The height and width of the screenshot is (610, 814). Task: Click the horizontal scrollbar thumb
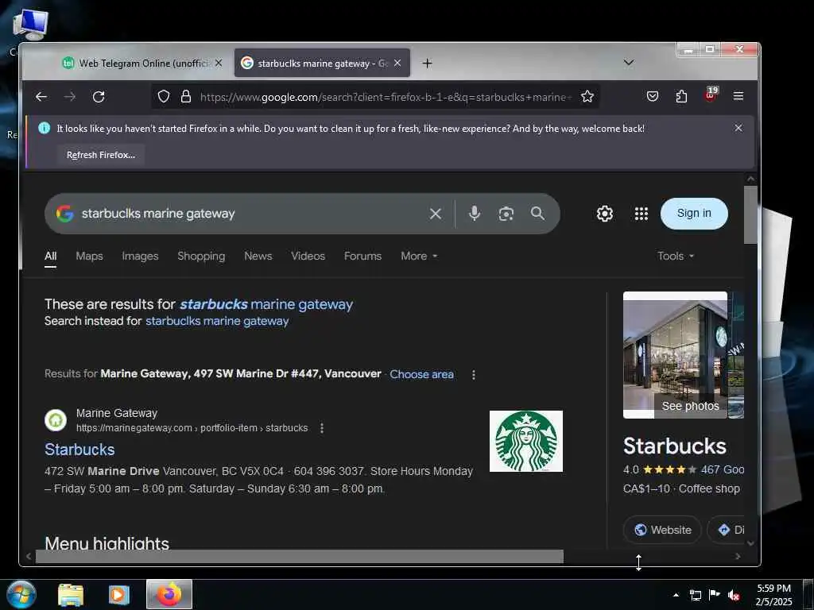(x=300, y=557)
